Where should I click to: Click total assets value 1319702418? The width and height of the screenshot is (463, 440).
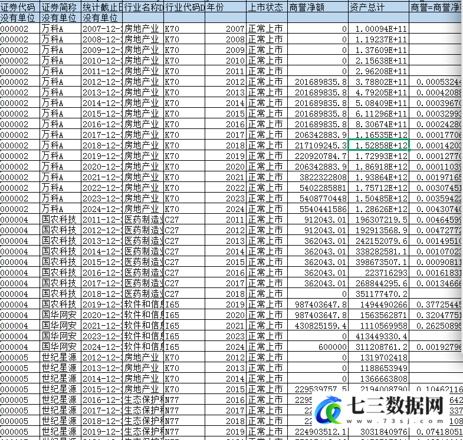379,358
